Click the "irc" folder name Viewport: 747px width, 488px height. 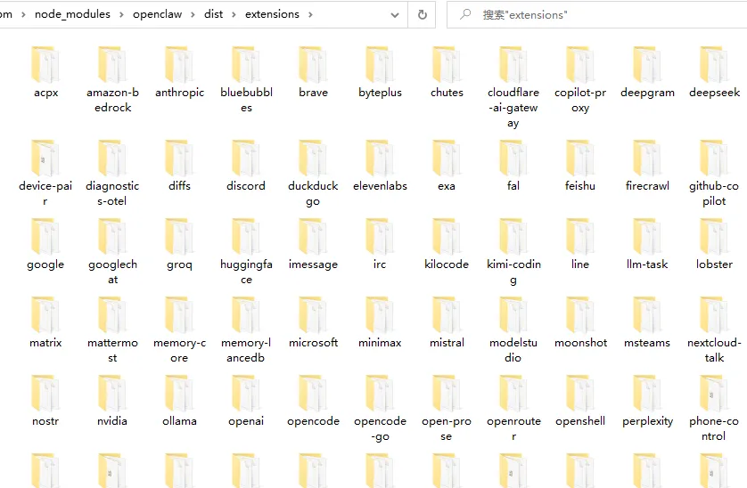click(x=380, y=264)
